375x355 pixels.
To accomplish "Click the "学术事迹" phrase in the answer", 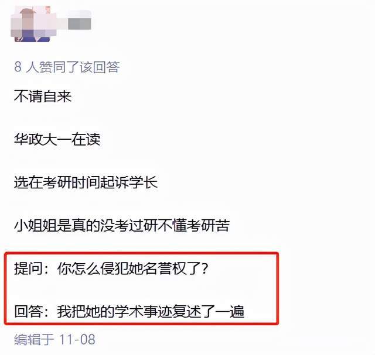I will click(x=143, y=312).
